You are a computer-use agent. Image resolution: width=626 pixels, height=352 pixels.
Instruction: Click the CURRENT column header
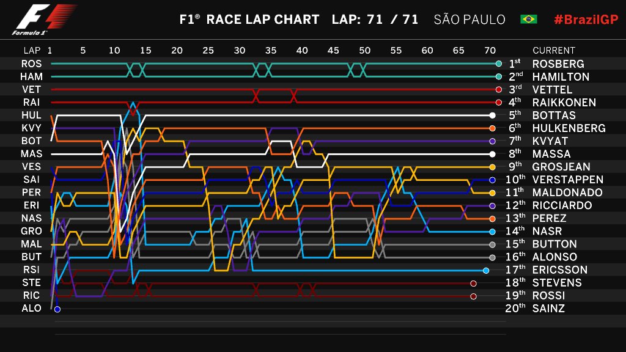[554, 50]
